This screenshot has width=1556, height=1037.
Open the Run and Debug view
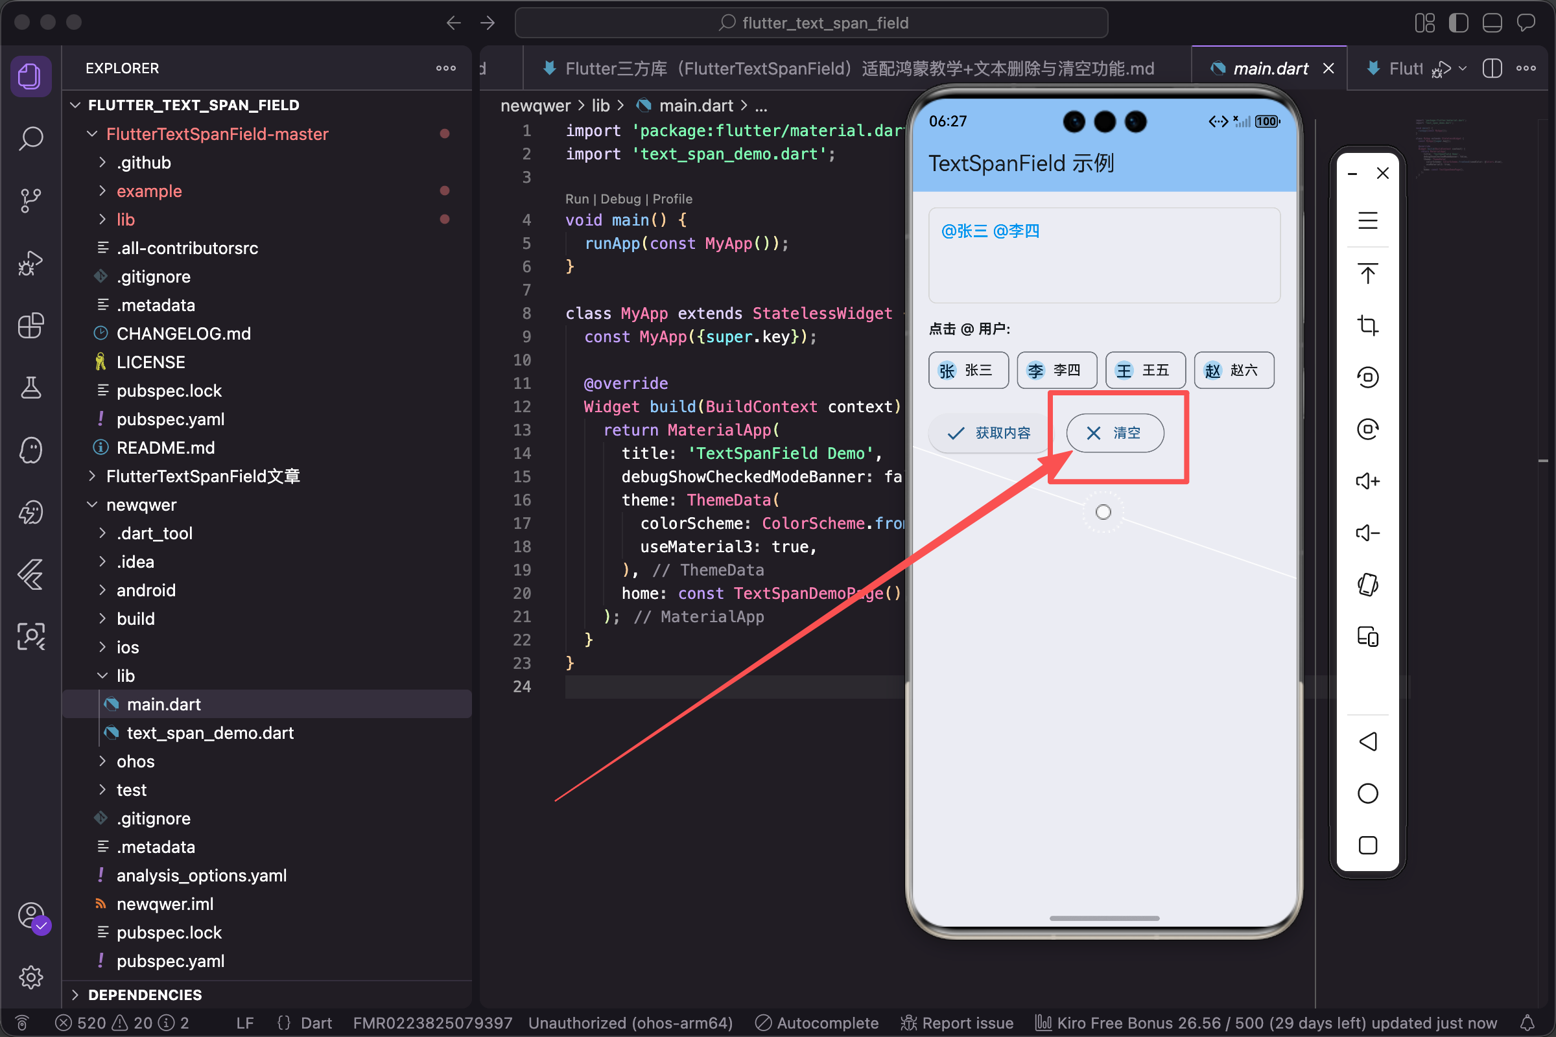30,263
